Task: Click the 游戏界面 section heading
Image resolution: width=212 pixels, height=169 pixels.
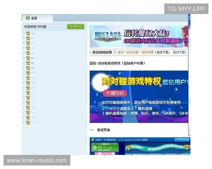Action: tap(104, 130)
